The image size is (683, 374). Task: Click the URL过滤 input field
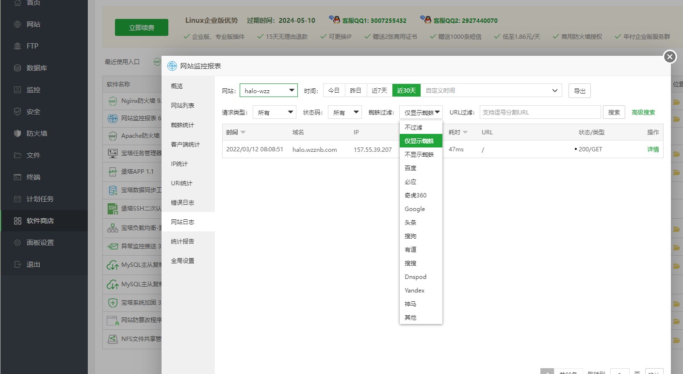(540, 112)
